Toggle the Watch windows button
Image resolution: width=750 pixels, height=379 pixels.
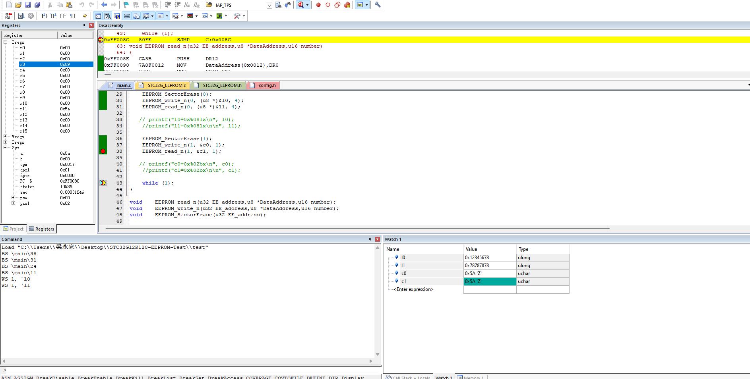pyautogui.click(x=146, y=16)
